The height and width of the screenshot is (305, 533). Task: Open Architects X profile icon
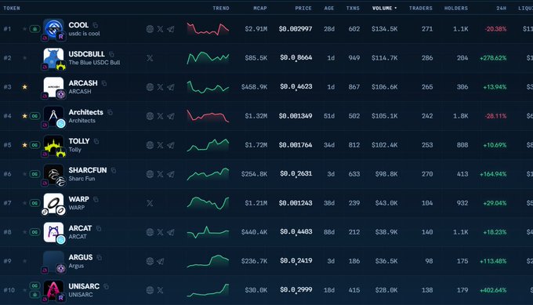pos(160,116)
